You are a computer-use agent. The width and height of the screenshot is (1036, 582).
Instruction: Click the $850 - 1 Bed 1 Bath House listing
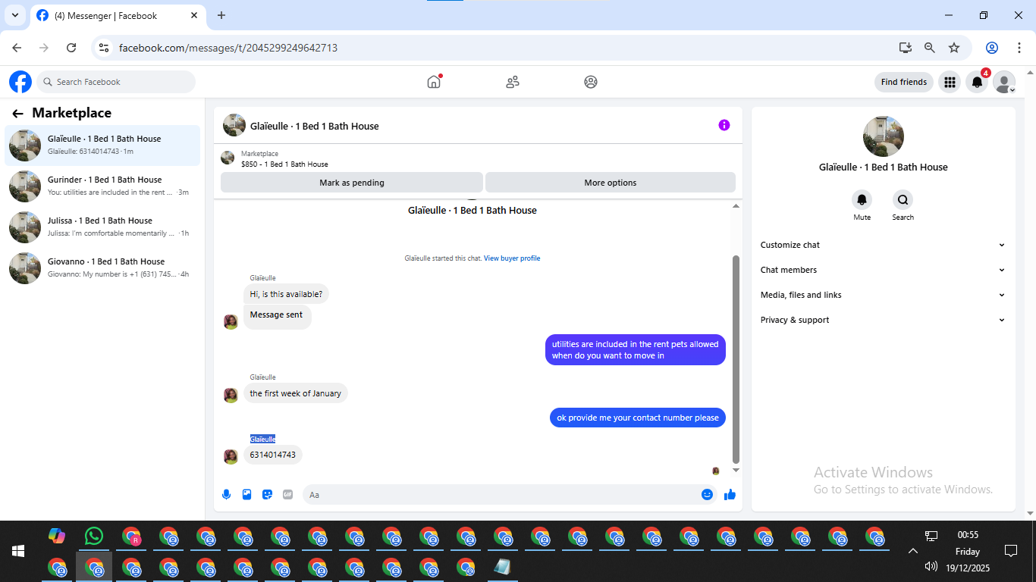[x=284, y=164]
